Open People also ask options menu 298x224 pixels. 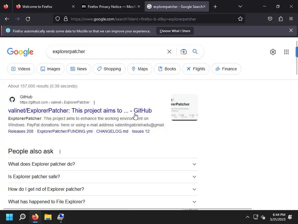point(60,152)
